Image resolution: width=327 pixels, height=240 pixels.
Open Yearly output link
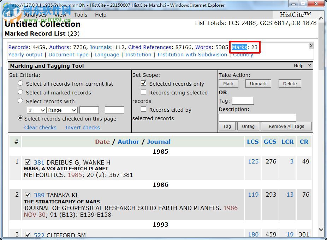click(x=25, y=55)
